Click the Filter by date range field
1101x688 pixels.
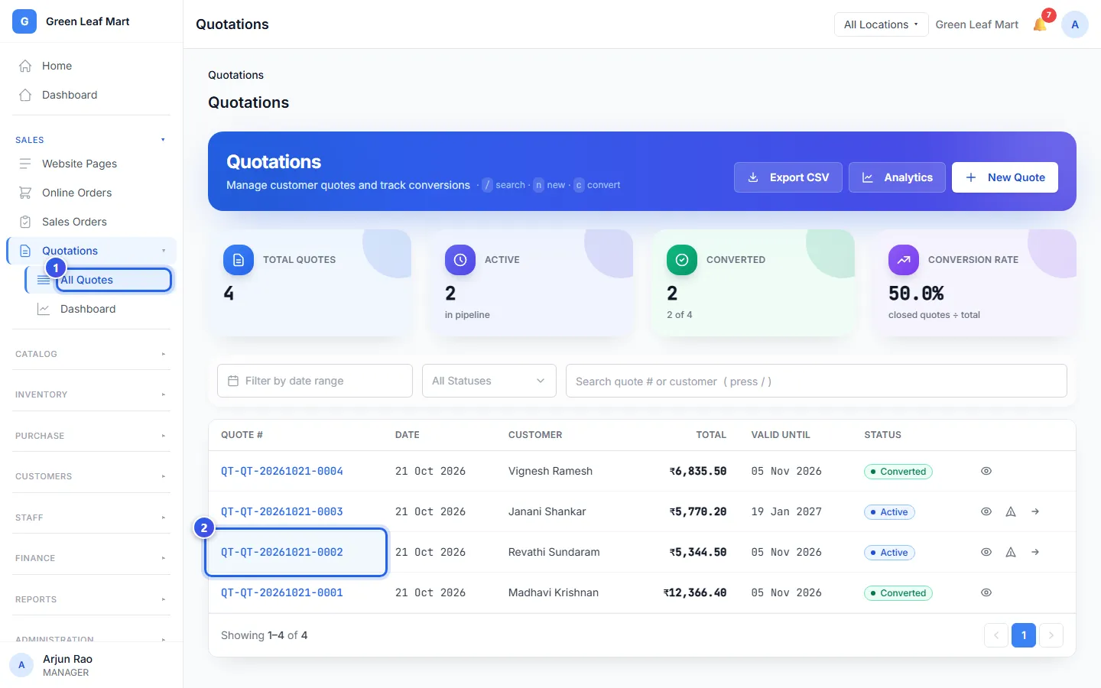[x=315, y=381]
